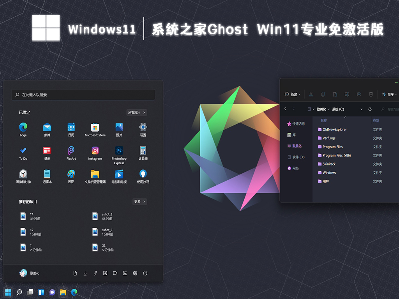Select 网络 Network in Explorer sidebar
This screenshot has width=399, height=299.
pos(293,168)
